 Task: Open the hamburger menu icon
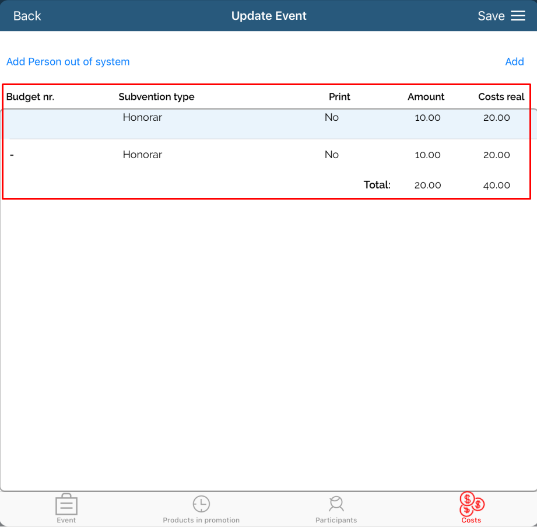518,16
